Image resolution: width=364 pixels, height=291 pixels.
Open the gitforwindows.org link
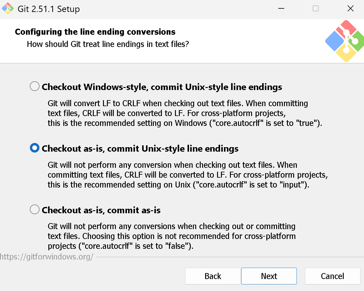click(47, 257)
